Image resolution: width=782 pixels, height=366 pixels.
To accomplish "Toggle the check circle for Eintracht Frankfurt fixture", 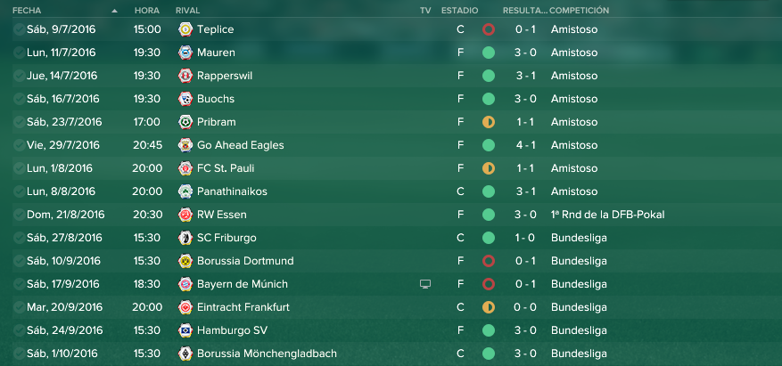I will [x=19, y=307].
